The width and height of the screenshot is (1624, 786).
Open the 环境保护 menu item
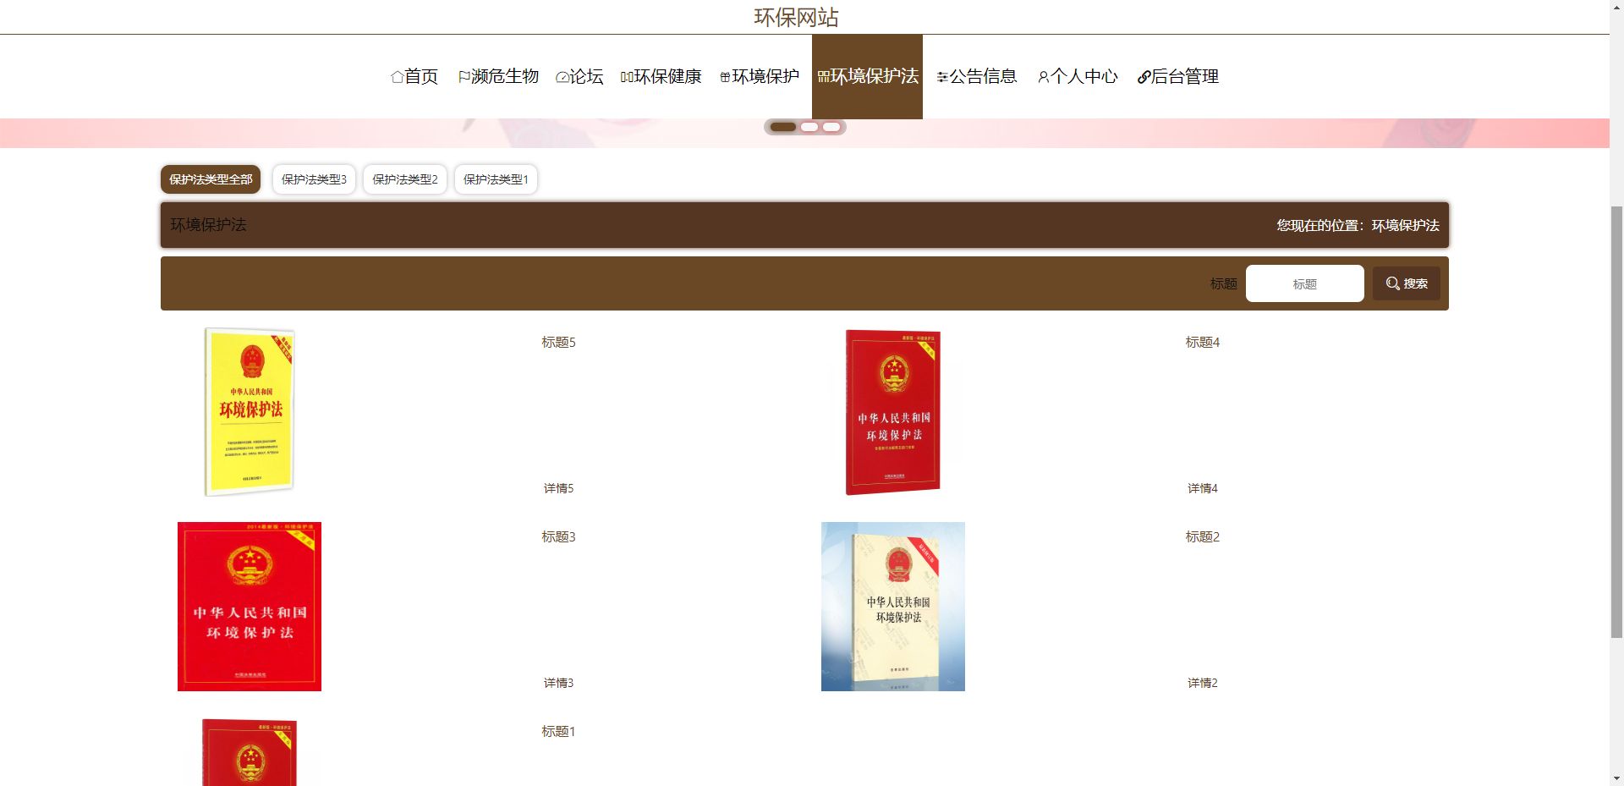pos(760,76)
